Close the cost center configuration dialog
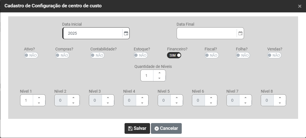The width and height of the screenshot is (306, 138). point(300,6)
